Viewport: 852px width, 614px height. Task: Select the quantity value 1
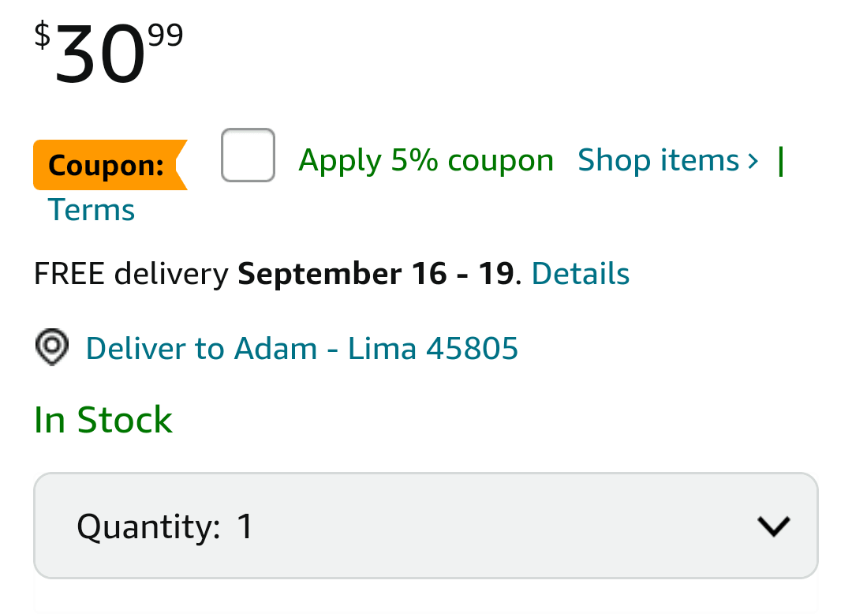click(245, 526)
